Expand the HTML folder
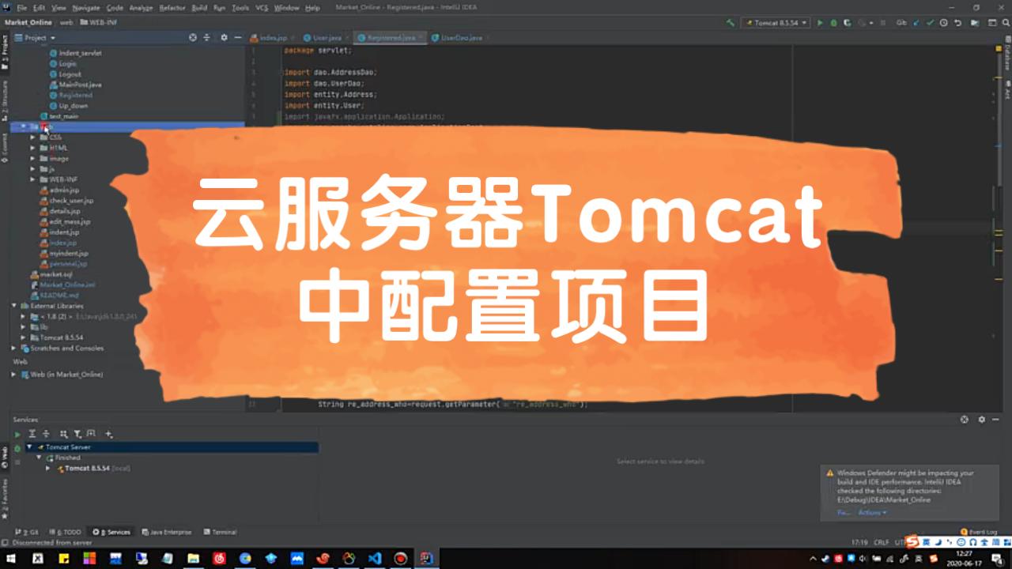 [x=33, y=148]
